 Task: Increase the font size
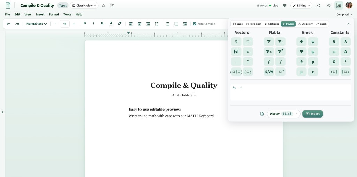(x=74, y=24)
